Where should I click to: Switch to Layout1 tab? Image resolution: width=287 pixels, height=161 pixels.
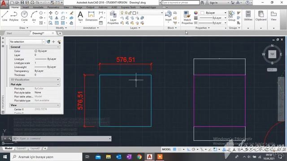tap(21, 148)
